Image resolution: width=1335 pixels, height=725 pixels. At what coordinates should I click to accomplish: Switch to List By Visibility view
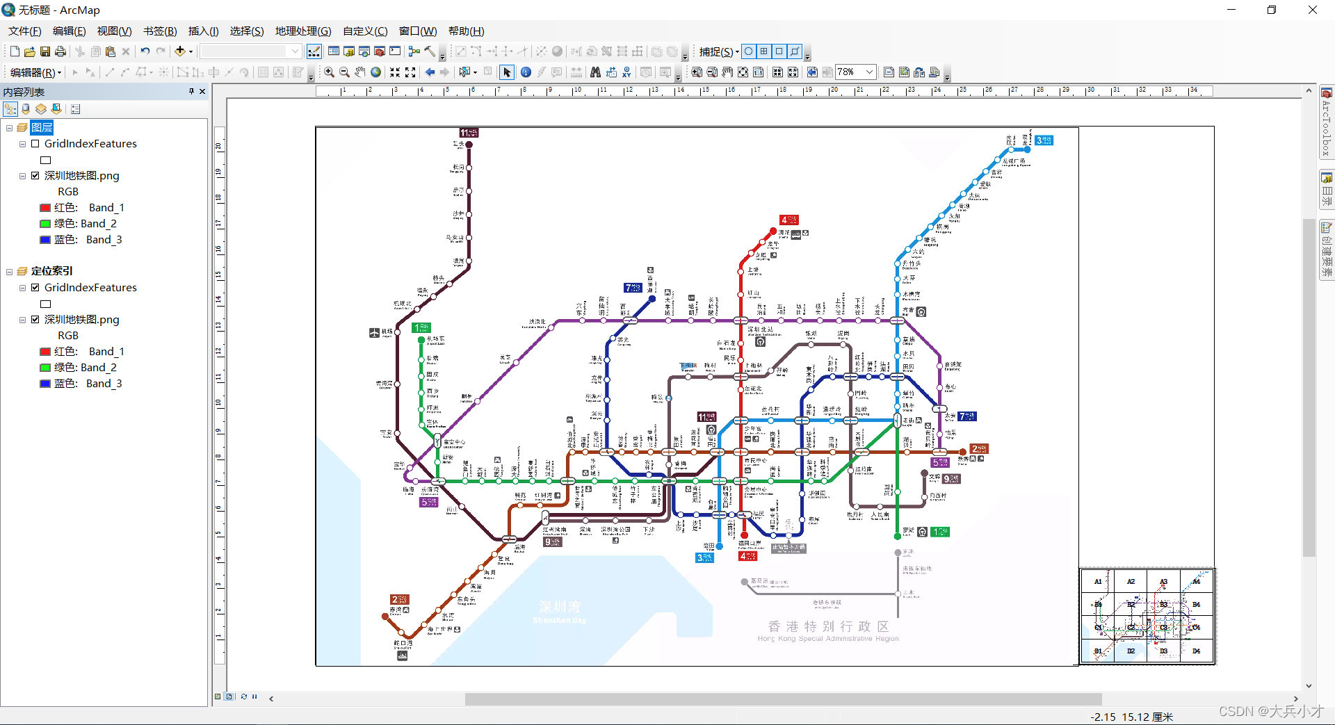pos(41,109)
